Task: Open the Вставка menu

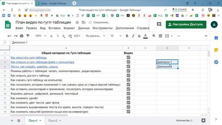Action: pyautogui.click(x=54, y=28)
